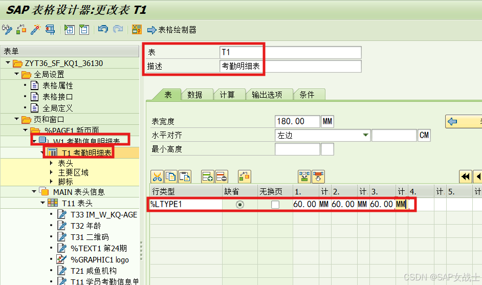Expand the 主要区域 node
The image size is (482, 285).
pos(51,172)
